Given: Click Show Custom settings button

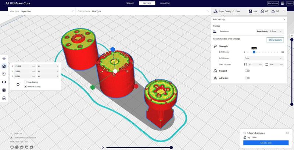Looking at the screenshot, I should click(x=275, y=40).
